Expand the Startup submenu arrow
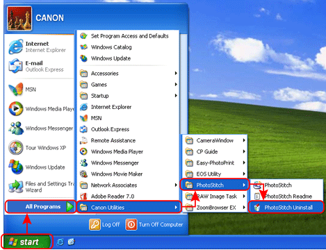Viewport: 326px width, 250px height. click(176, 96)
